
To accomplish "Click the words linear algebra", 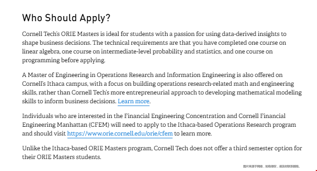I will pyautogui.click(x=41, y=52).
